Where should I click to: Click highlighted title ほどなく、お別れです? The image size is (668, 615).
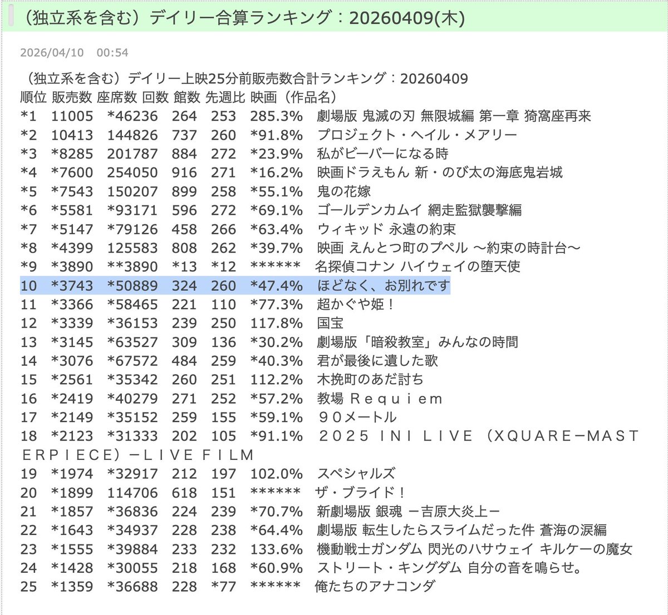(x=384, y=286)
